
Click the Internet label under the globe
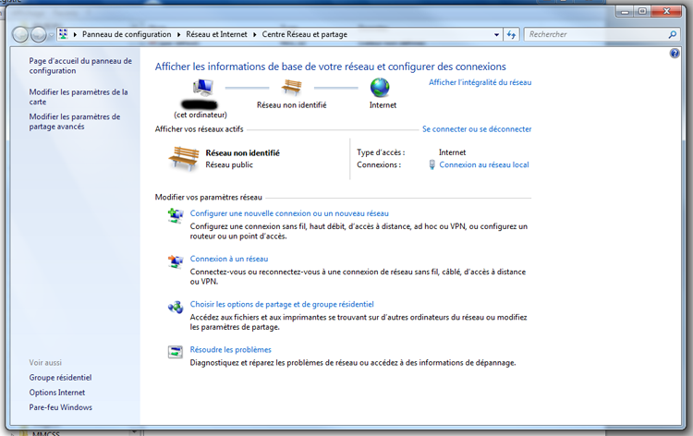point(383,105)
